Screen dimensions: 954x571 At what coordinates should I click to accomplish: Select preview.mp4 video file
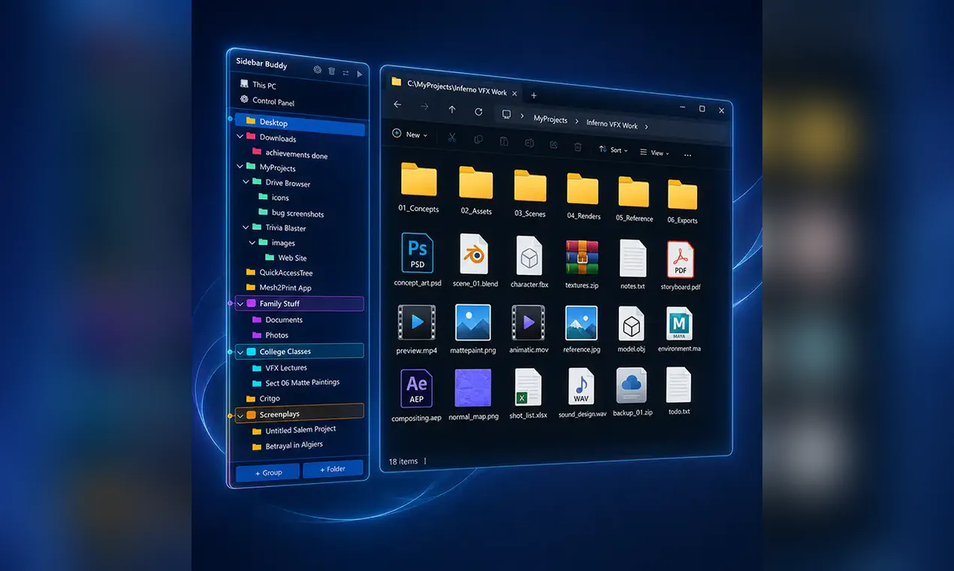(x=417, y=329)
